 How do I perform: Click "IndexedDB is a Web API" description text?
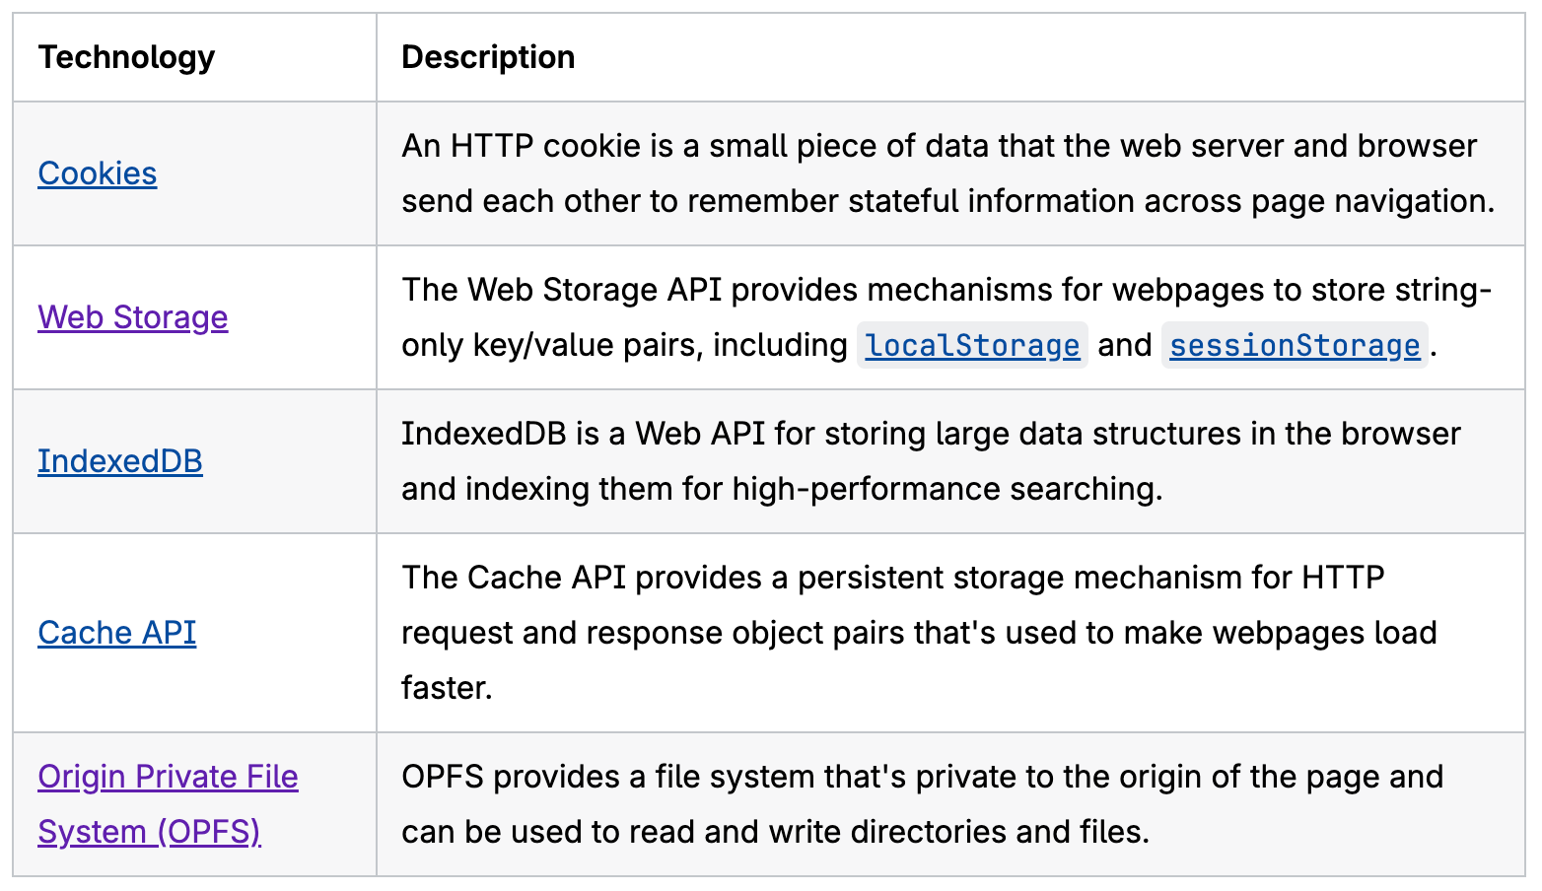(583, 434)
